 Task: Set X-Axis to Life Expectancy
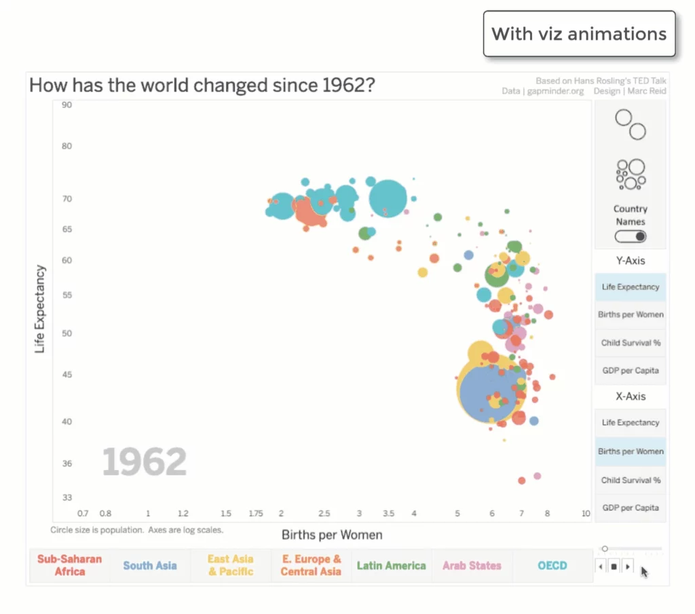tap(631, 422)
